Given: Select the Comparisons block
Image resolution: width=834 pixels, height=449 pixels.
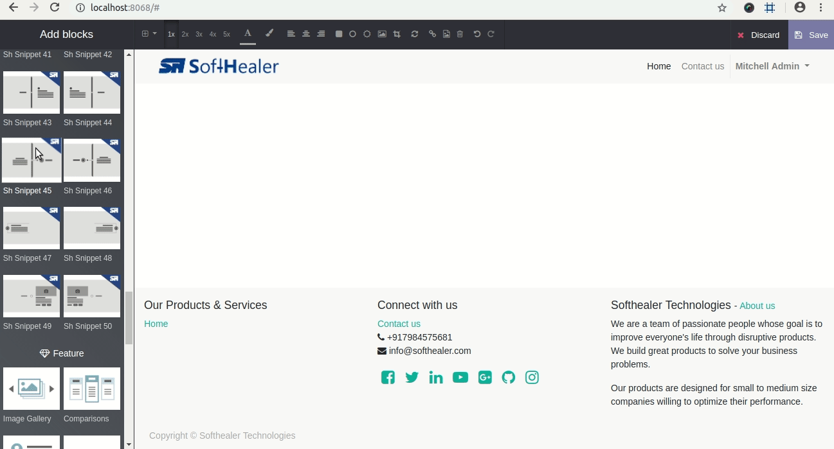Looking at the screenshot, I should tap(92, 388).
